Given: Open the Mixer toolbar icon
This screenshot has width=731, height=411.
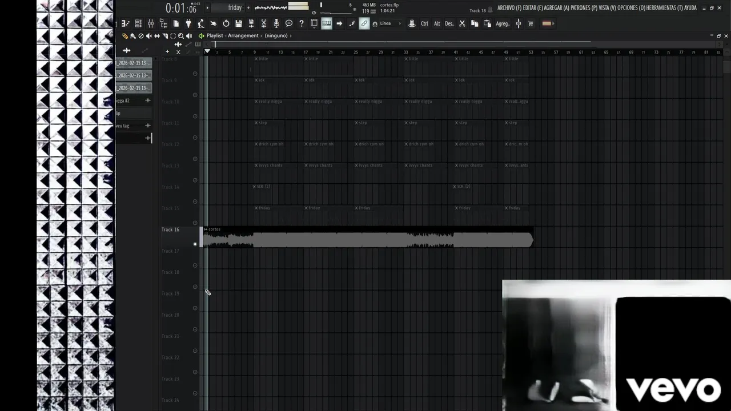Looking at the screenshot, I should [151, 23].
